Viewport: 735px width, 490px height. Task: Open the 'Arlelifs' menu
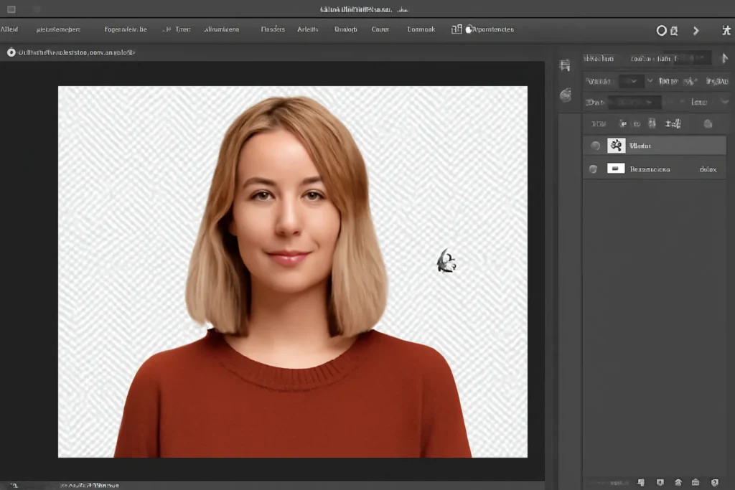click(307, 29)
